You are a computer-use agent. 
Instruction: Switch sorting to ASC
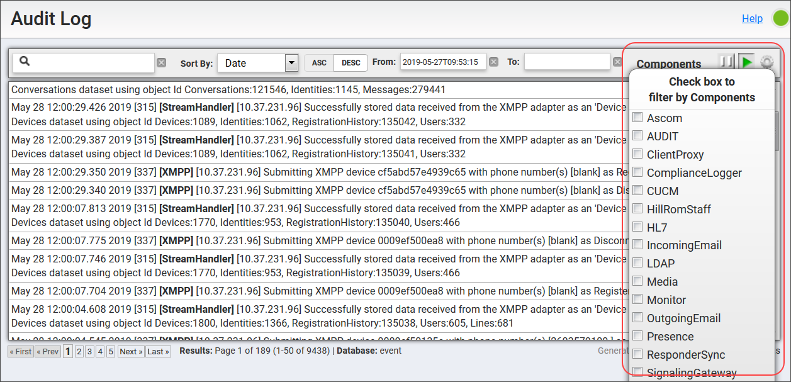tap(318, 62)
